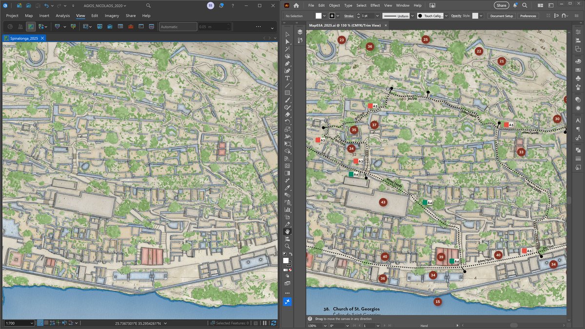Save the ArcGIS Pro project
585x329 pixels.
coord(38,5)
